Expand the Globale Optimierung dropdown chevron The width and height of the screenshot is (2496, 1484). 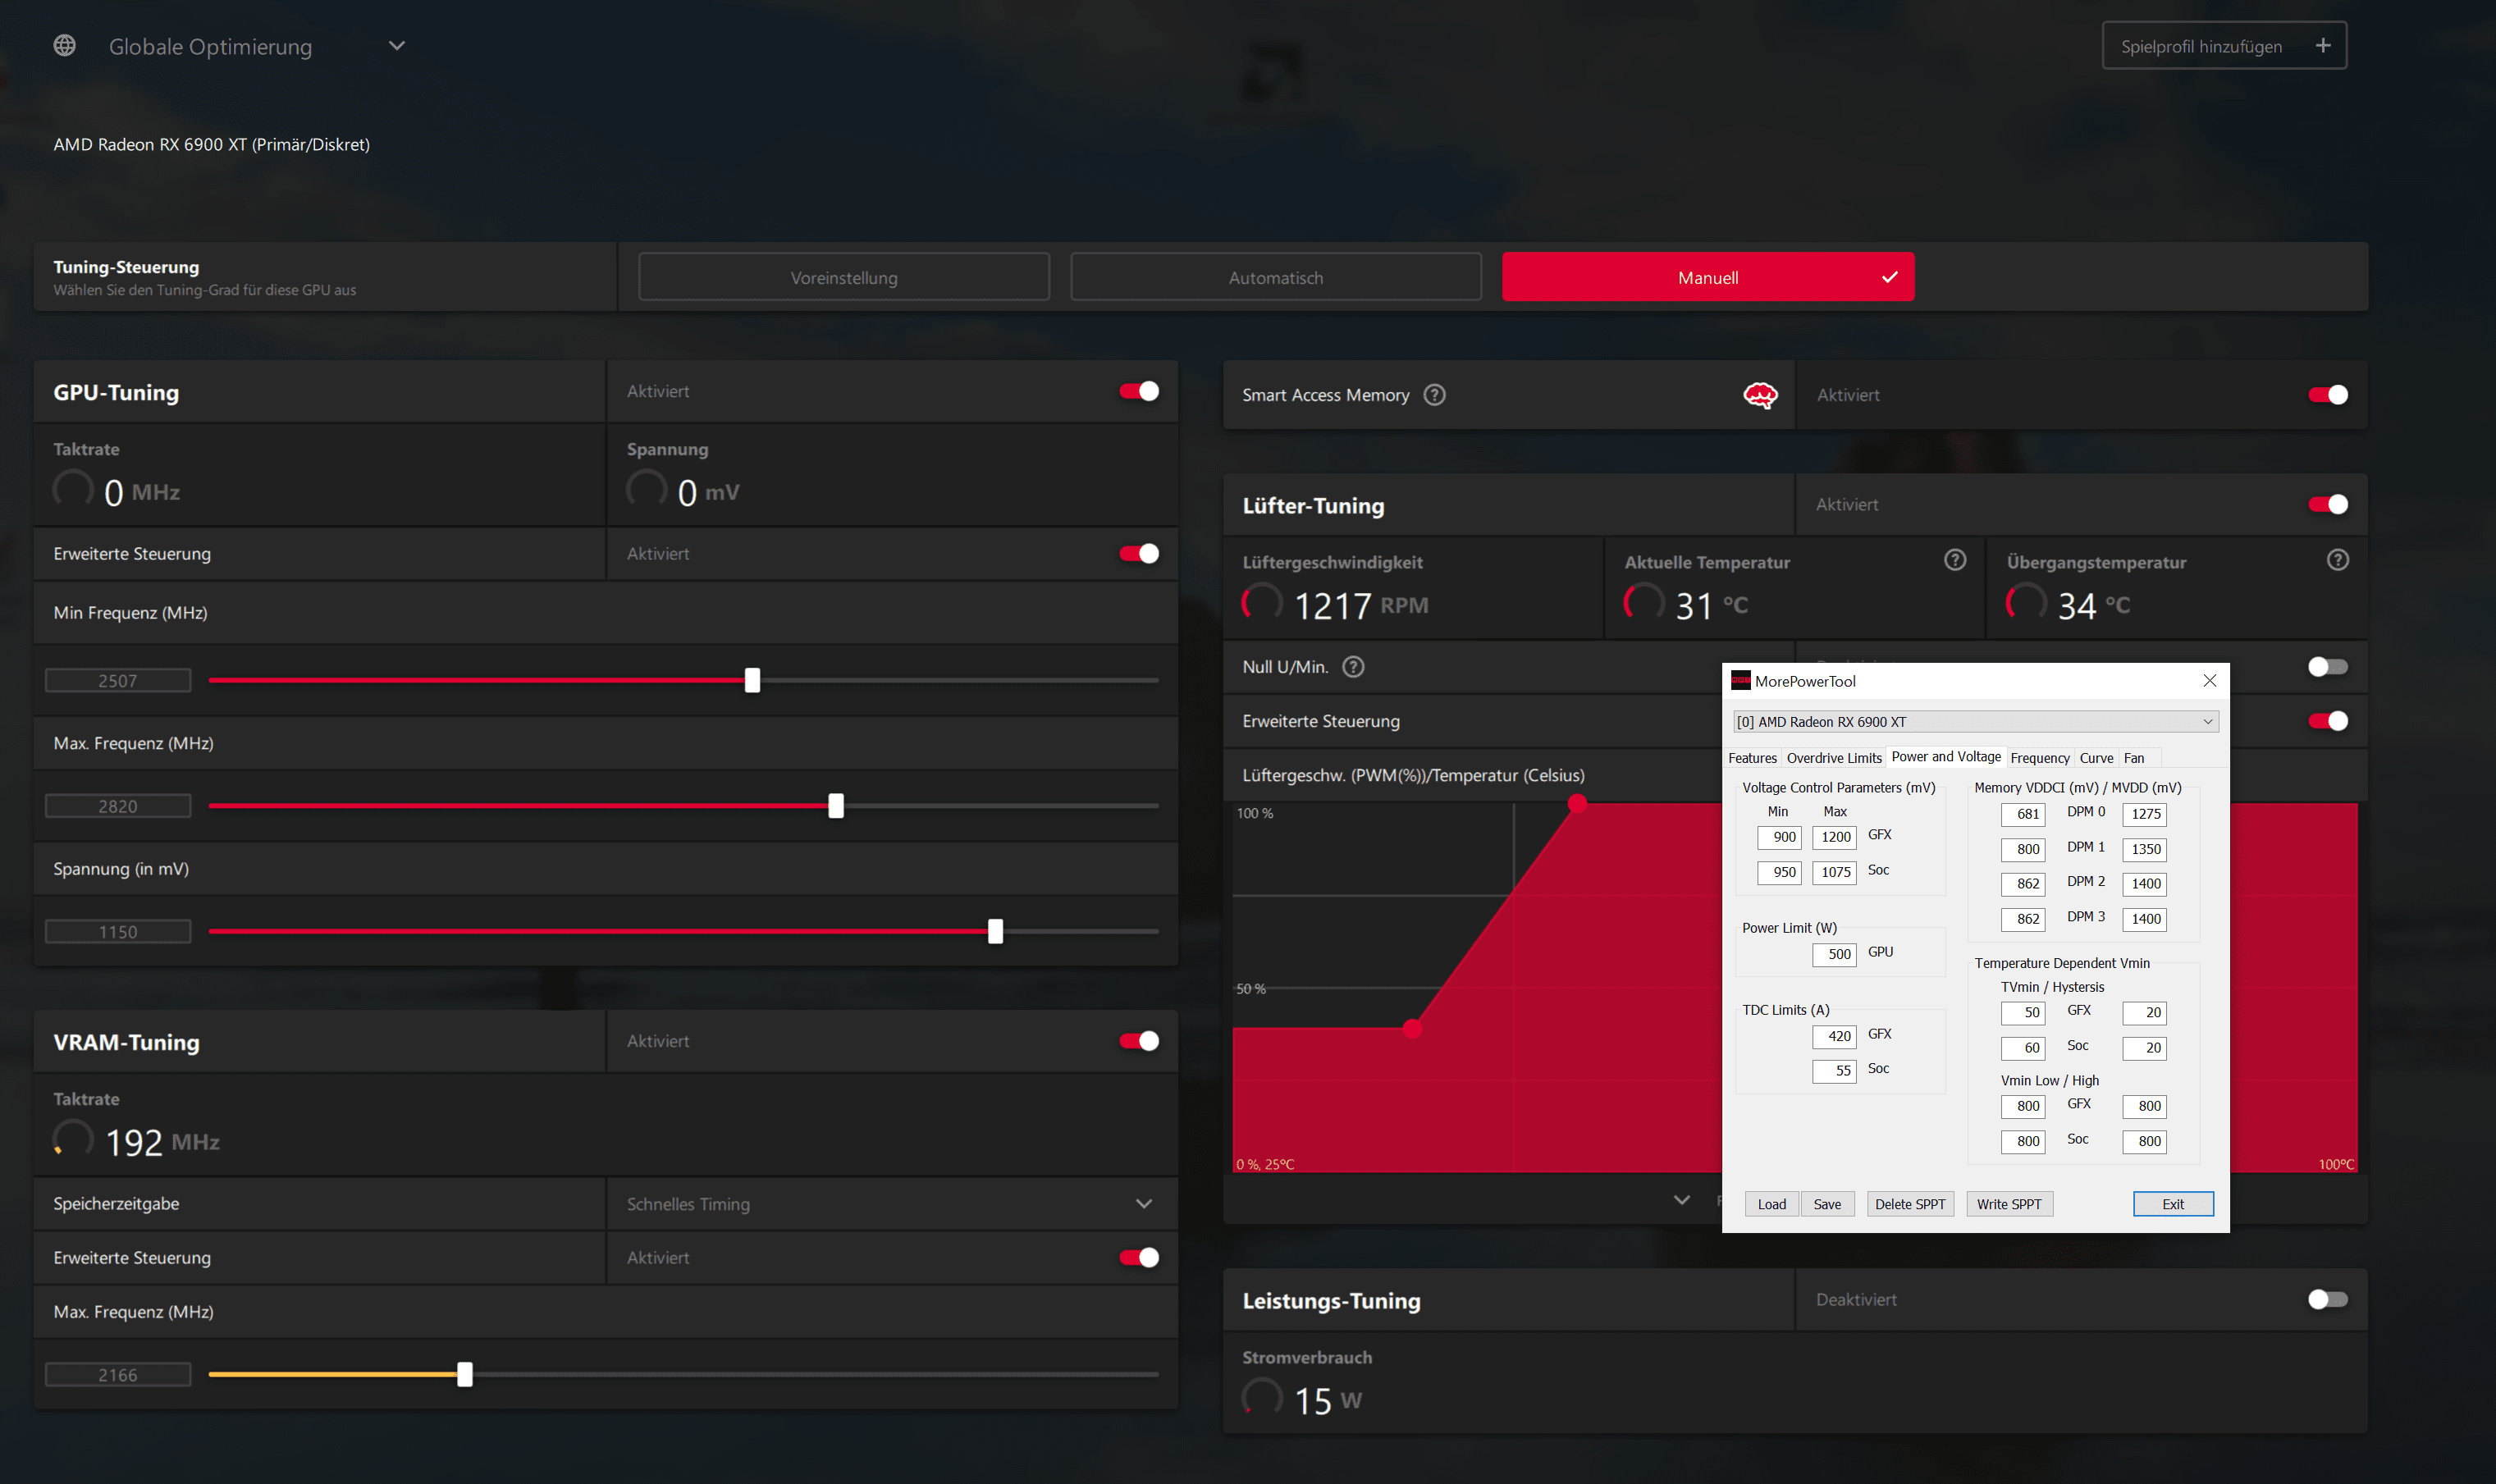[x=397, y=46]
